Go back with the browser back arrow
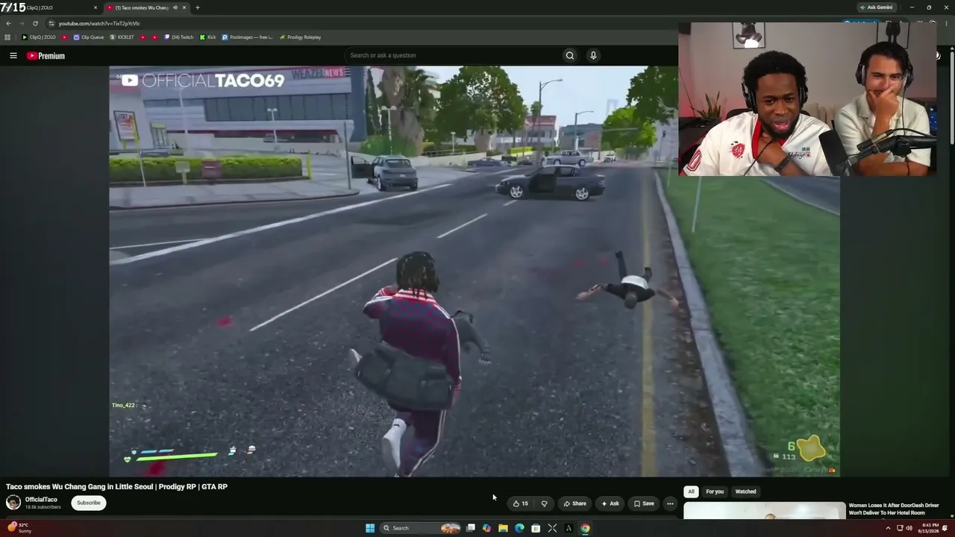Viewport: 955px width, 537px height. 8,23
